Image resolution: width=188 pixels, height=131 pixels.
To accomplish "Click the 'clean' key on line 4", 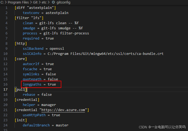I will pos(28,23).
